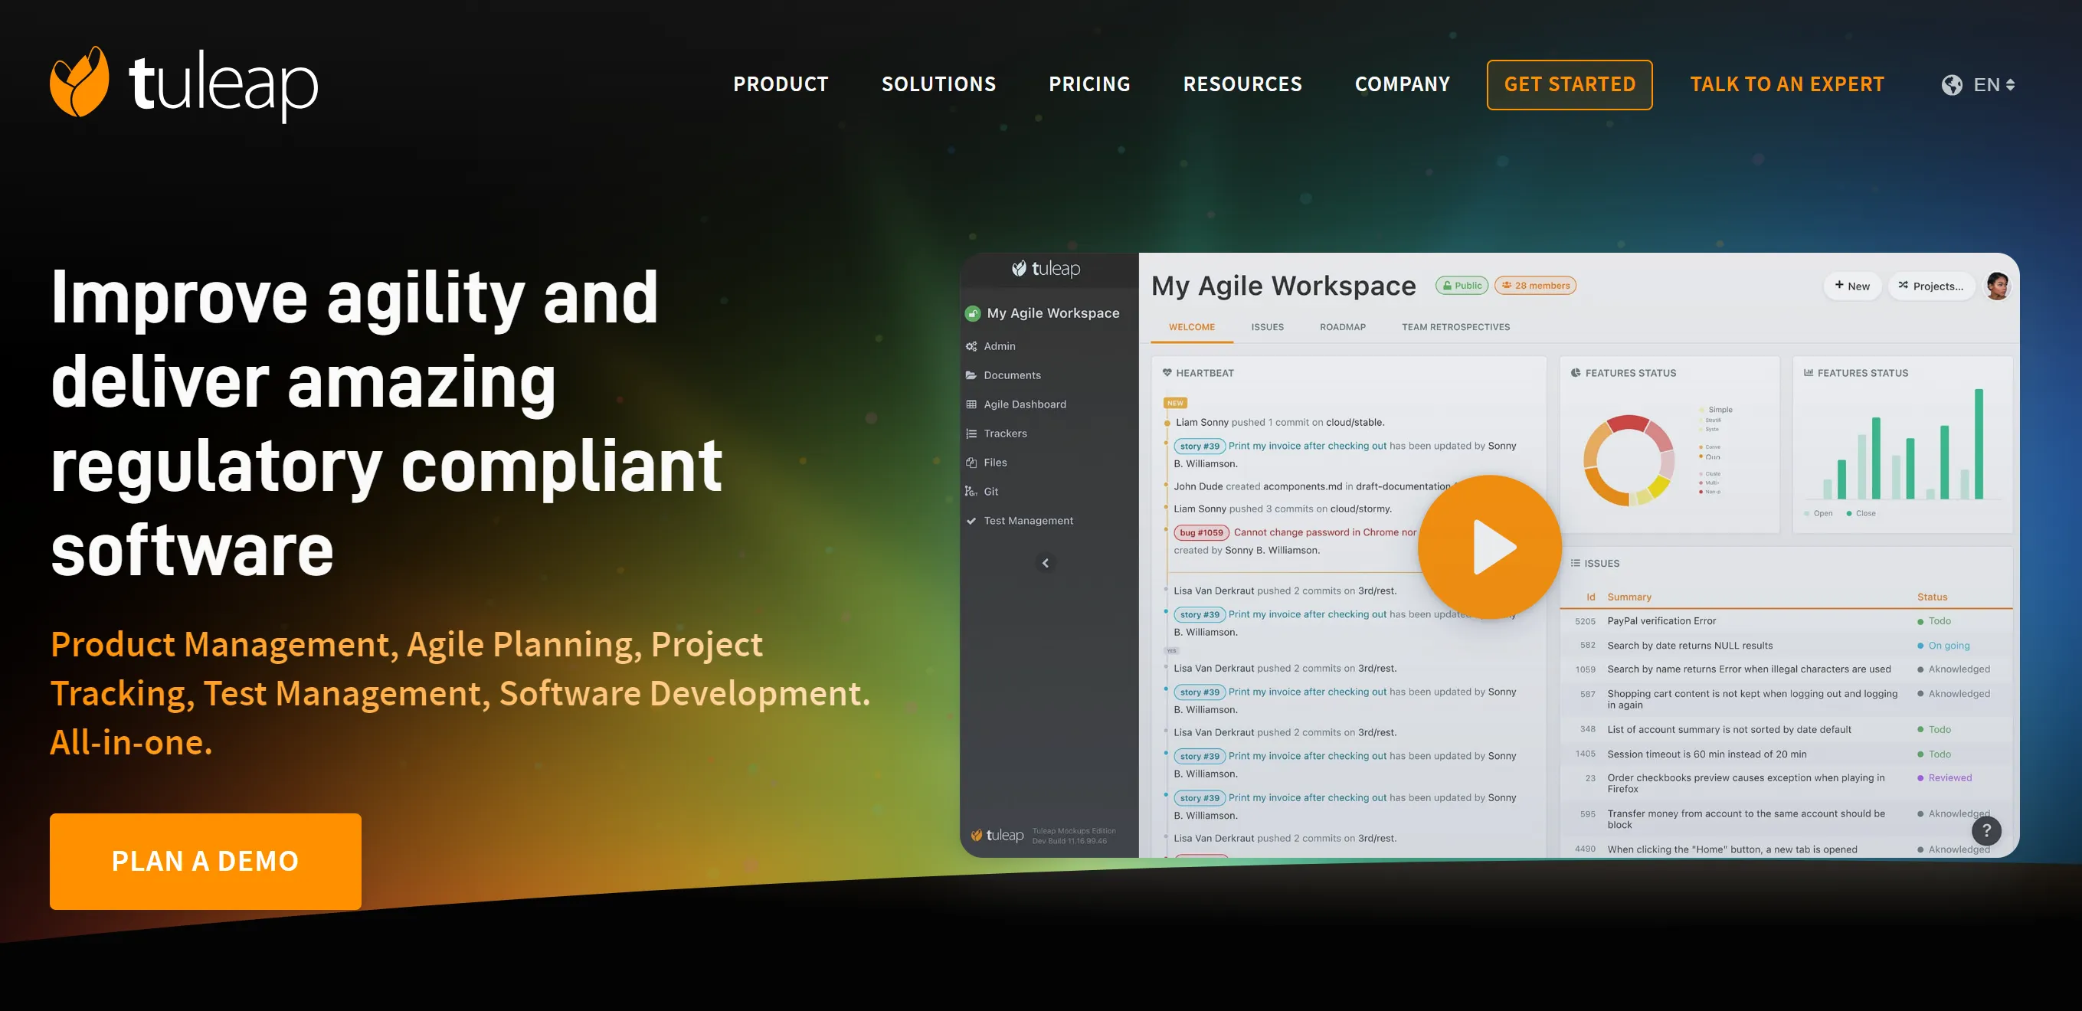Open the SOLUTIONS menu

click(x=938, y=84)
